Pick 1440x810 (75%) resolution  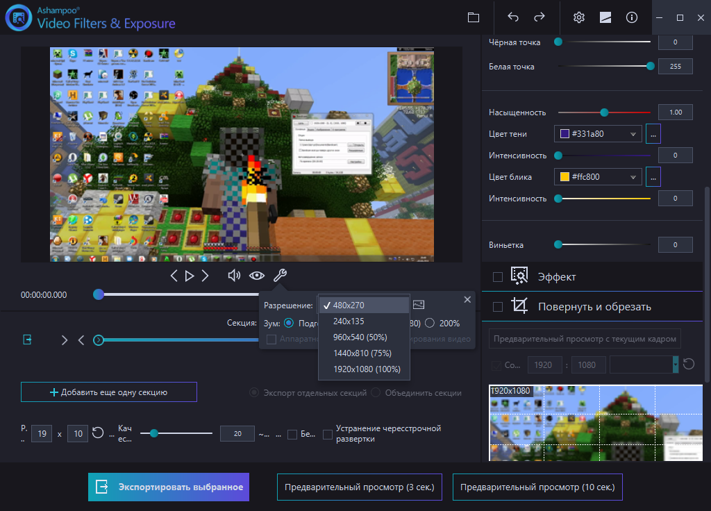coord(364,353)
